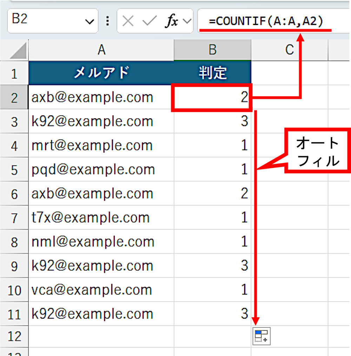This screenshot has height=356, width=351.
Task: Select cell B3 showing 3
Action: point(212,121)
